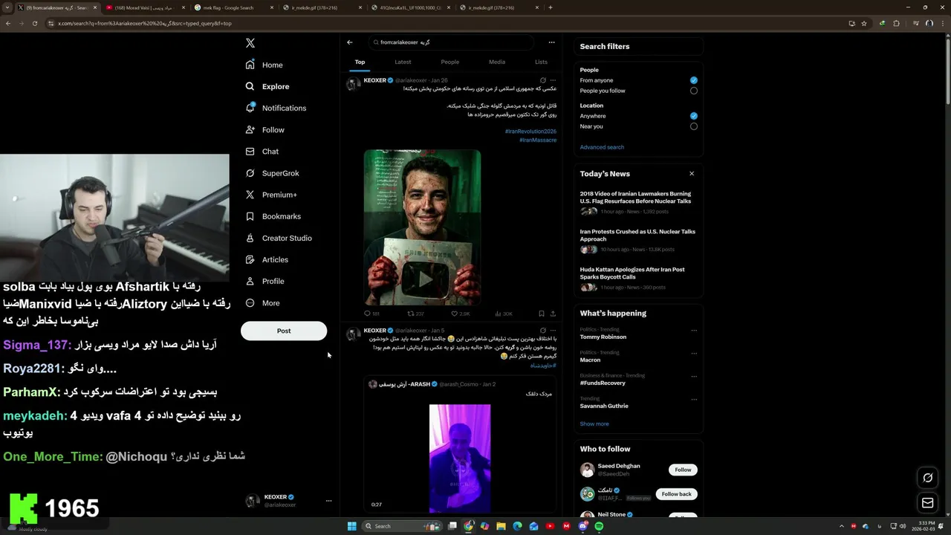Open SuperGrok in the sidebar
This screenshot has height=535, width=951.
coord(272,173)
